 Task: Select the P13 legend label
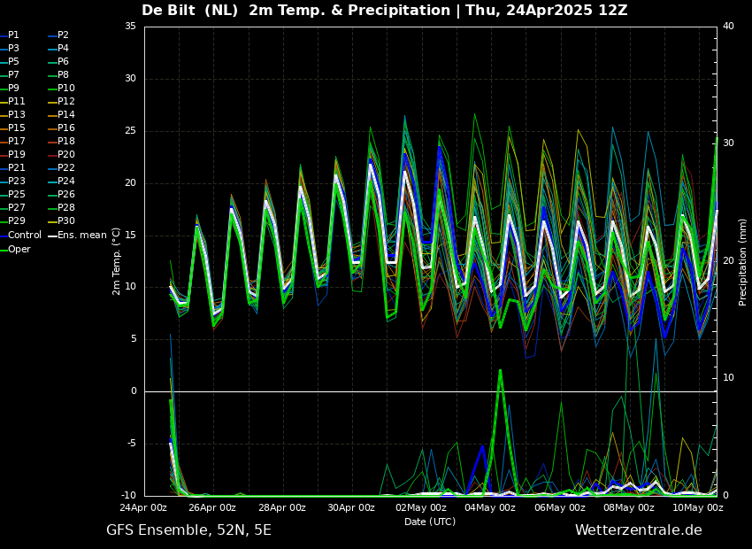pos(17,115)
